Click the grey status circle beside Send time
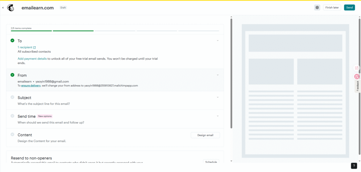Viewport: 361px width, 172px height. [x=12, y=116]
